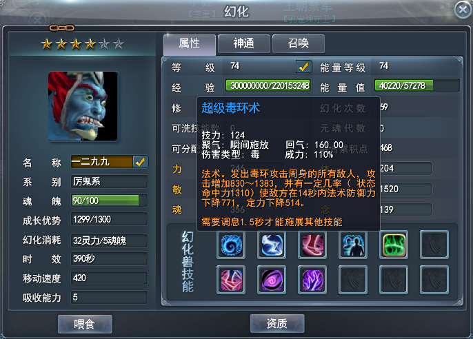This screenshot has width=473, height=339.
Task: Select the pink crossed blades skill icon
Action: click(x=231, y=280)
